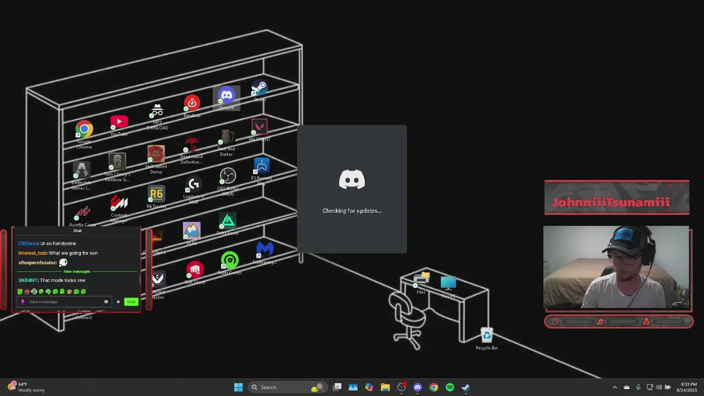The image size is (704, 396).
Task: Open File Explorer from taskbar
Action: [x=385, y=387]
